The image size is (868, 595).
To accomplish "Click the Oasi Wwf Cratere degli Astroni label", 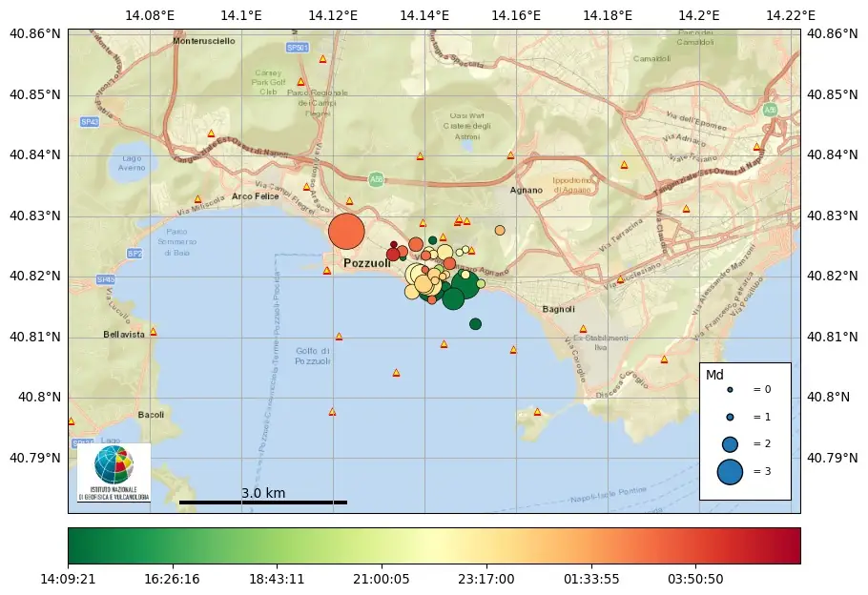I will tap(467, 126).
